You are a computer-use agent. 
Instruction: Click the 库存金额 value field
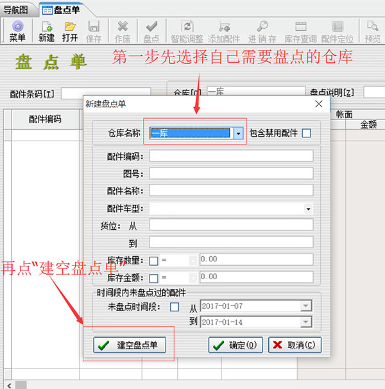pos(256,277)
